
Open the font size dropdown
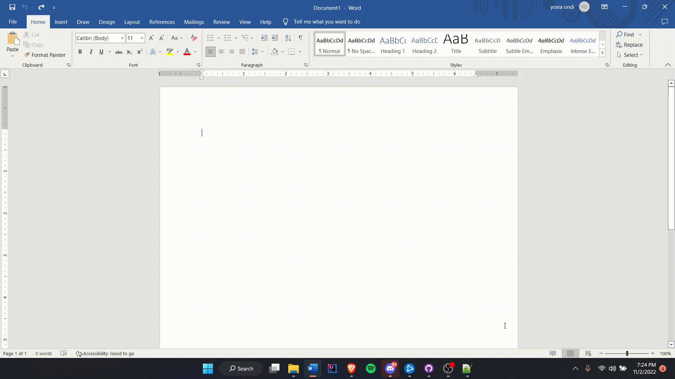coord(142,38)
